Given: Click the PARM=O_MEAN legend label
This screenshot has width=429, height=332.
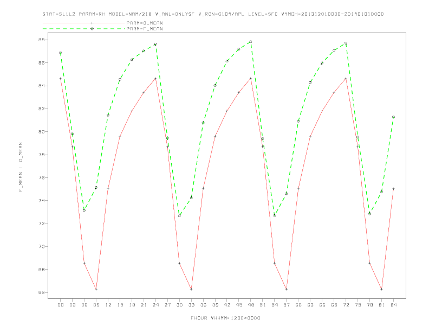Looking at the screenshot, I should pos(145,23).
